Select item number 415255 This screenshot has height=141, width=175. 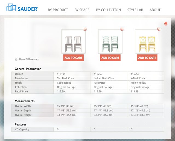[135, 74]
